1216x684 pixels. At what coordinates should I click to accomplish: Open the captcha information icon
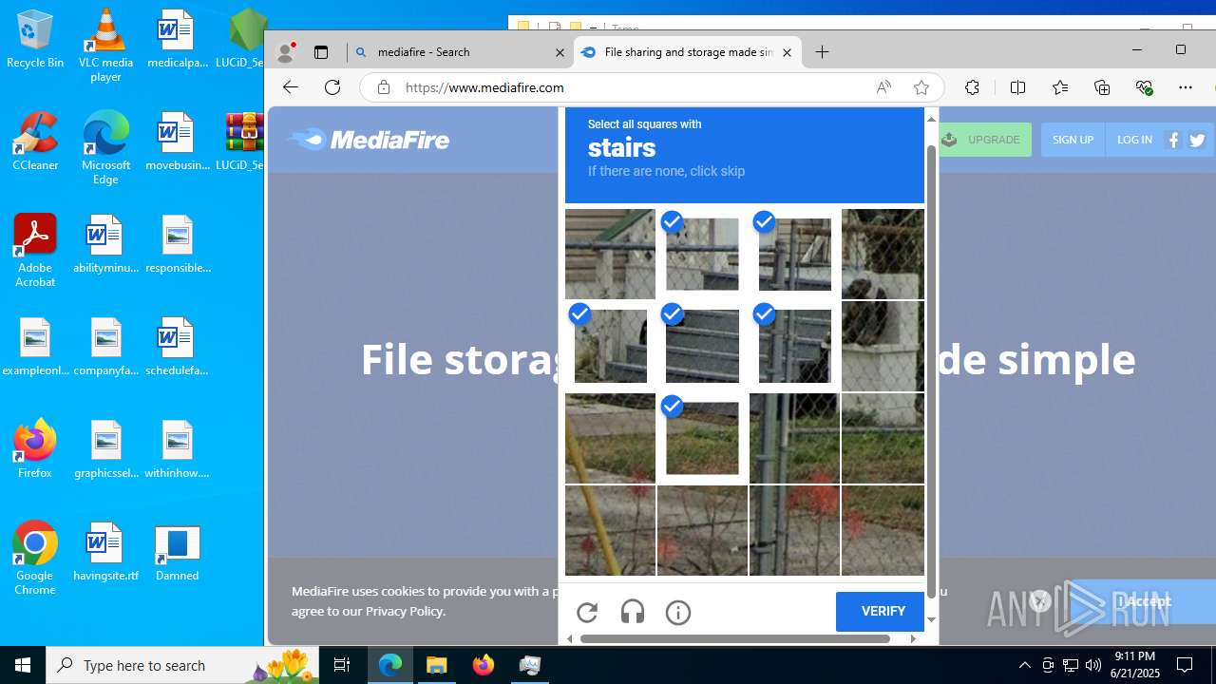(x=678, y=613)
